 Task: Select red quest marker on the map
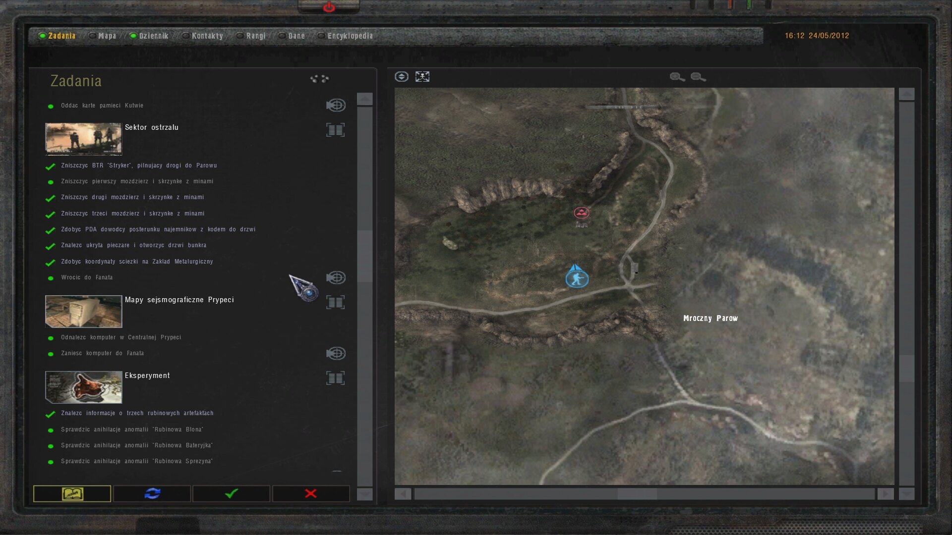(581, 213)
